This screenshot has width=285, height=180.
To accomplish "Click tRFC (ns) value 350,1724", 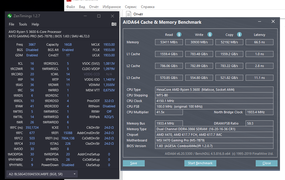I will pyautogui.click(x=32, y=128).
